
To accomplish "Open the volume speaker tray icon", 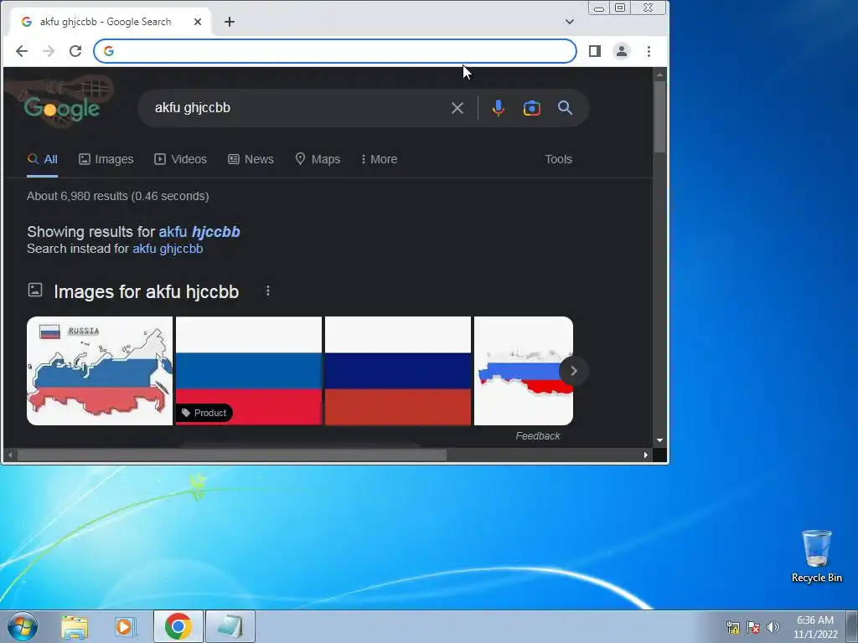I will click(773, 627).
